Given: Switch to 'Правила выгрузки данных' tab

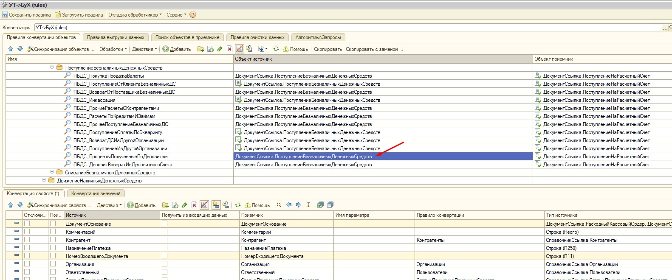Looking at the screenshot, I should [116, 37].
